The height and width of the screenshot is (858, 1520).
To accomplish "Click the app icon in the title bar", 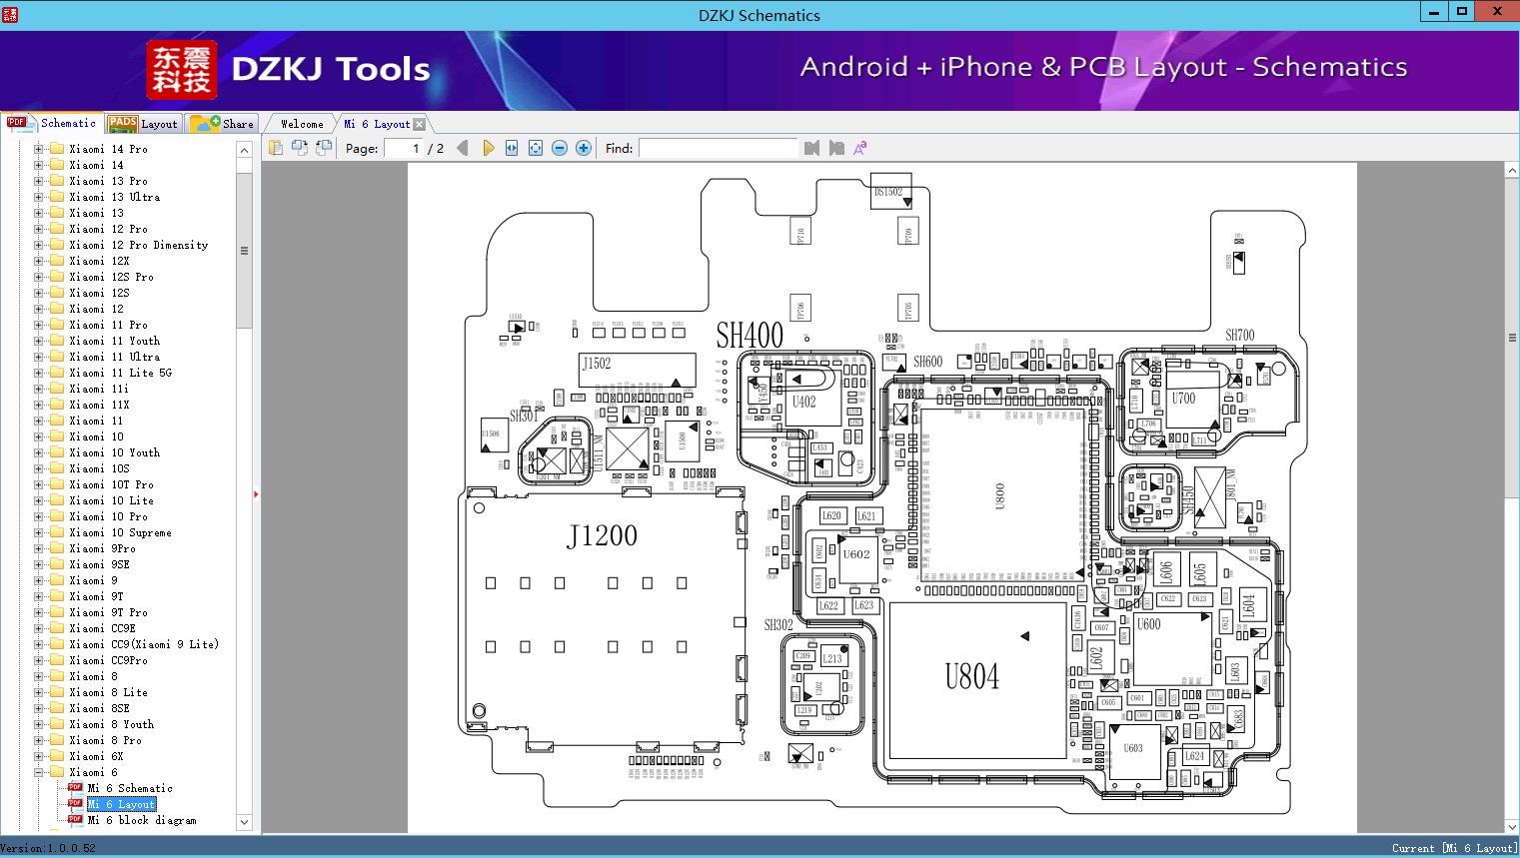I will (10, 14).
